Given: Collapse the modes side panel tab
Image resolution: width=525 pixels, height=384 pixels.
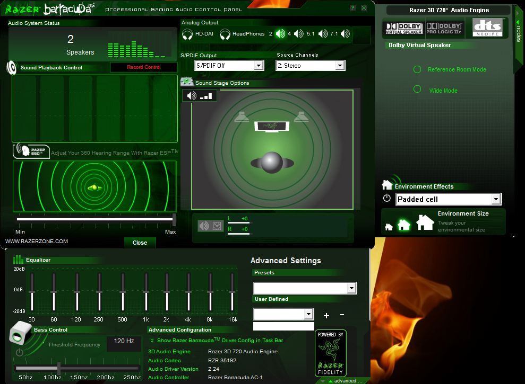Looking at the screenshot, I should (518, 33).
